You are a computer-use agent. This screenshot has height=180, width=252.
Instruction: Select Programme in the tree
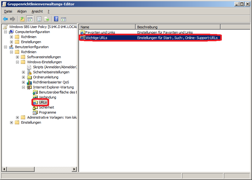[47, 112]
